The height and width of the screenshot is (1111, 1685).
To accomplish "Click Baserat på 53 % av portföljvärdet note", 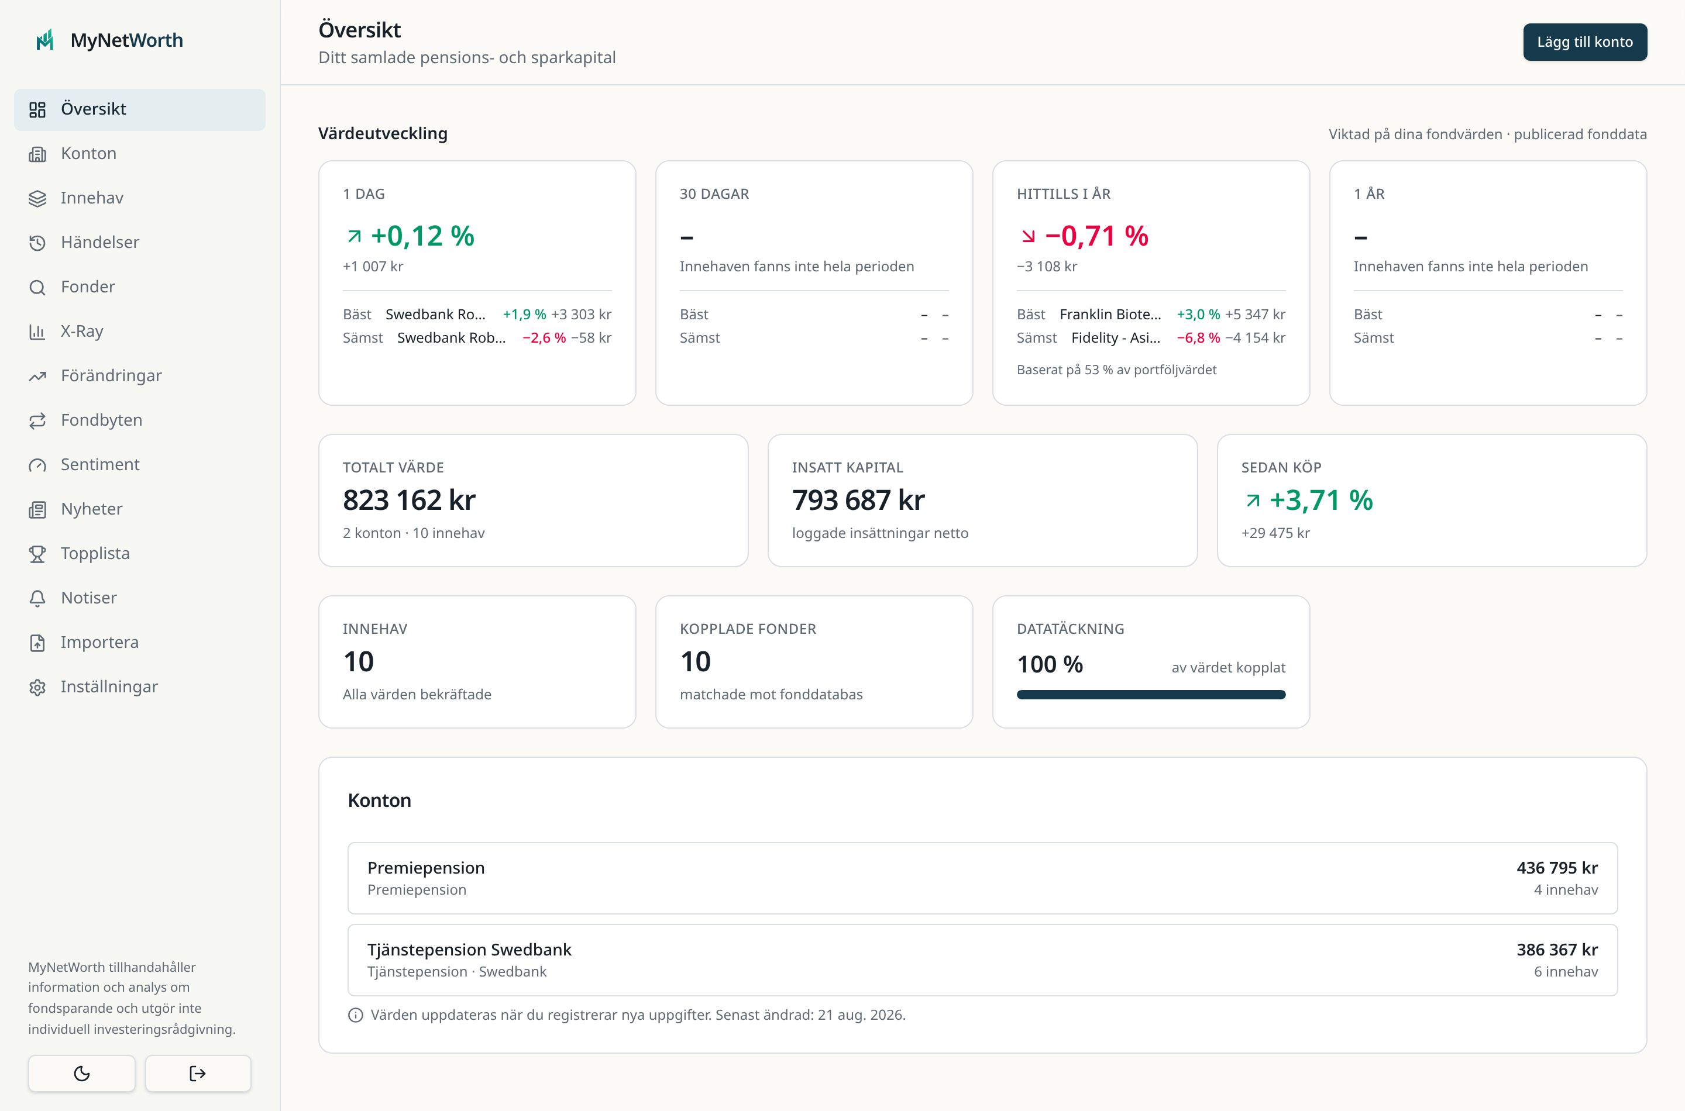I will pyautogui.click(x=1116, y=370).
